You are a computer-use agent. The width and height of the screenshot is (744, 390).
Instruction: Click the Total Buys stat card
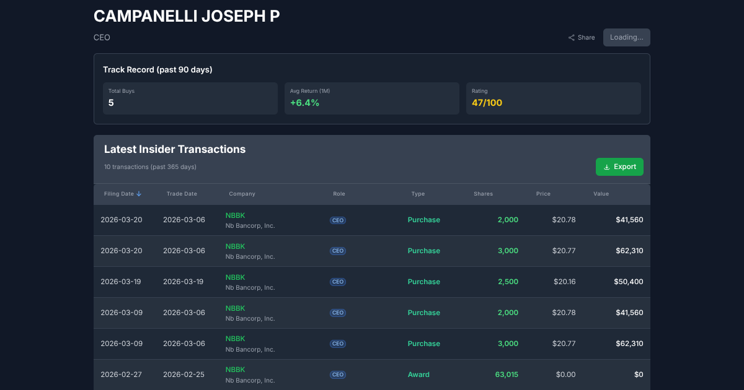click(190, 98)
